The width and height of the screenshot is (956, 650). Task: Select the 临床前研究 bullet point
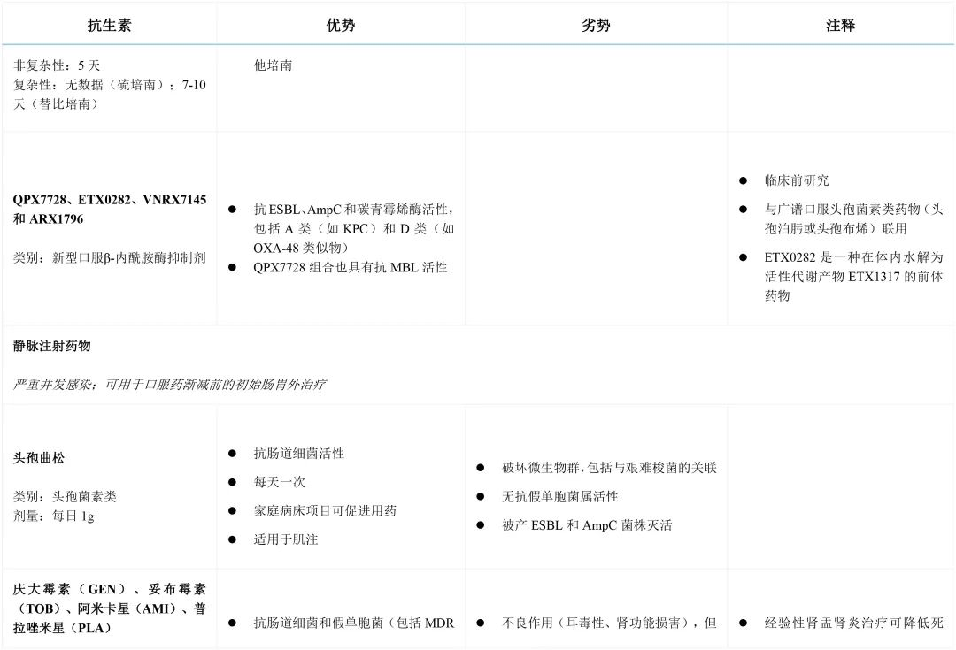coord(797,180)
